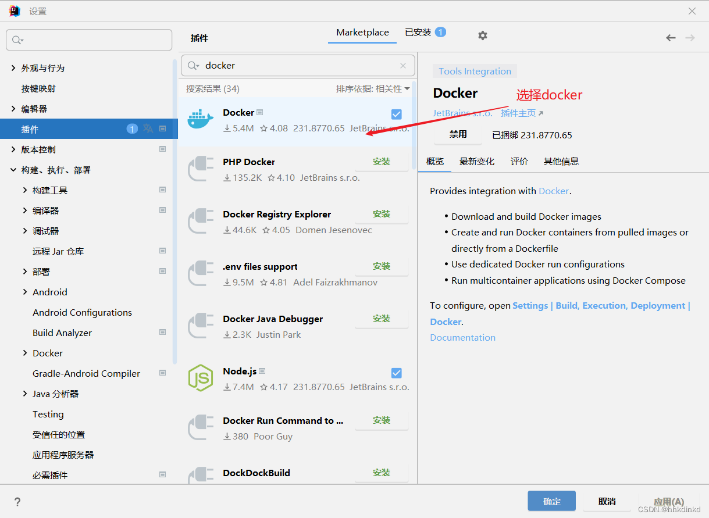
Task: Click the project-level icon beside 远程 Jar 仓库
Action: pyautogui.click(x=163, y=251)
